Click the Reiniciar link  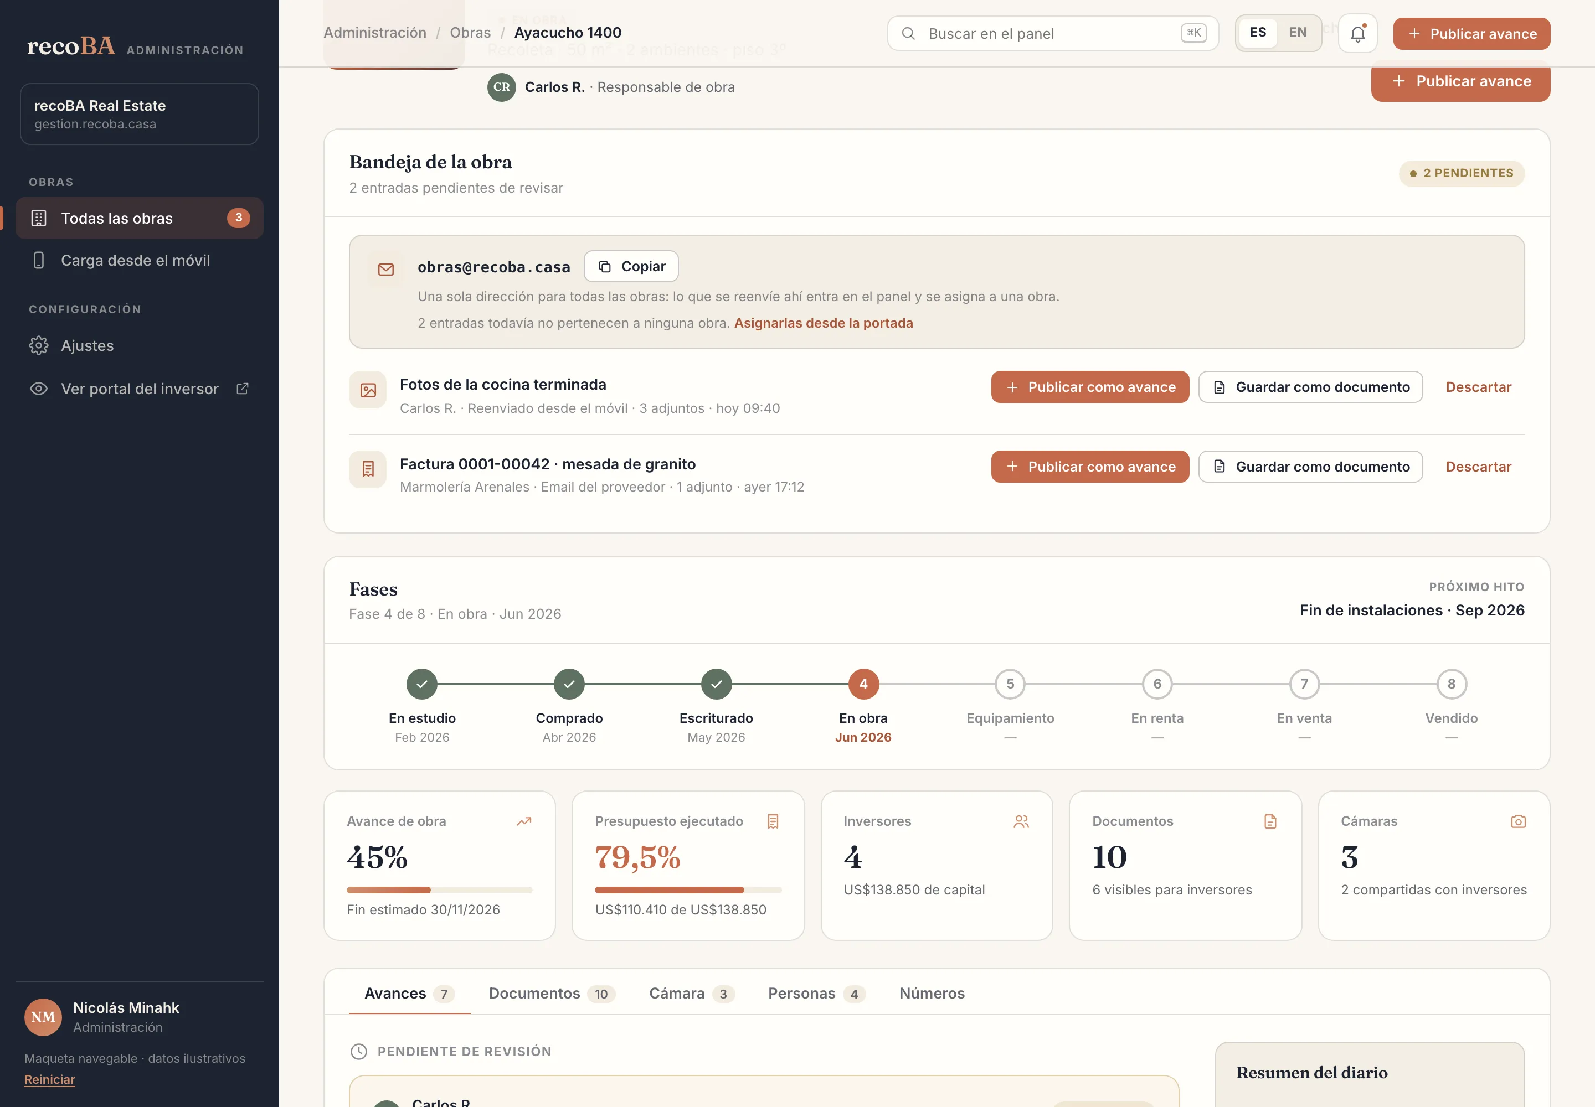[49, 1079]
